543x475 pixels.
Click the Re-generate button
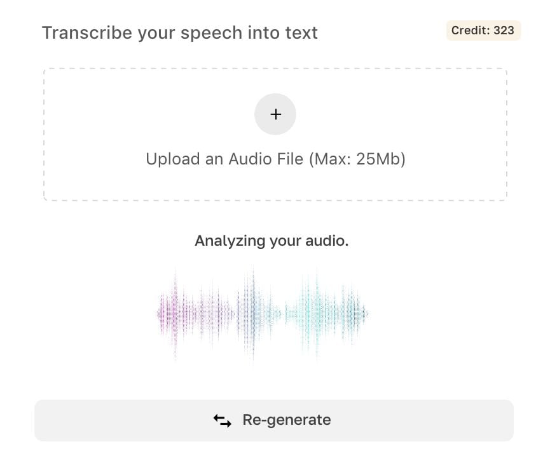(x=273, y=420)
